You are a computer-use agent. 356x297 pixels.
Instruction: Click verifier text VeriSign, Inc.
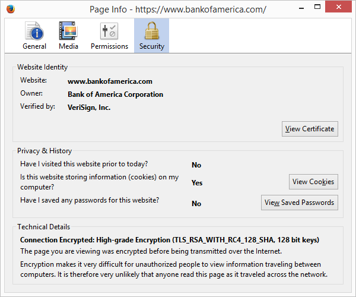(x=89, y=108)
